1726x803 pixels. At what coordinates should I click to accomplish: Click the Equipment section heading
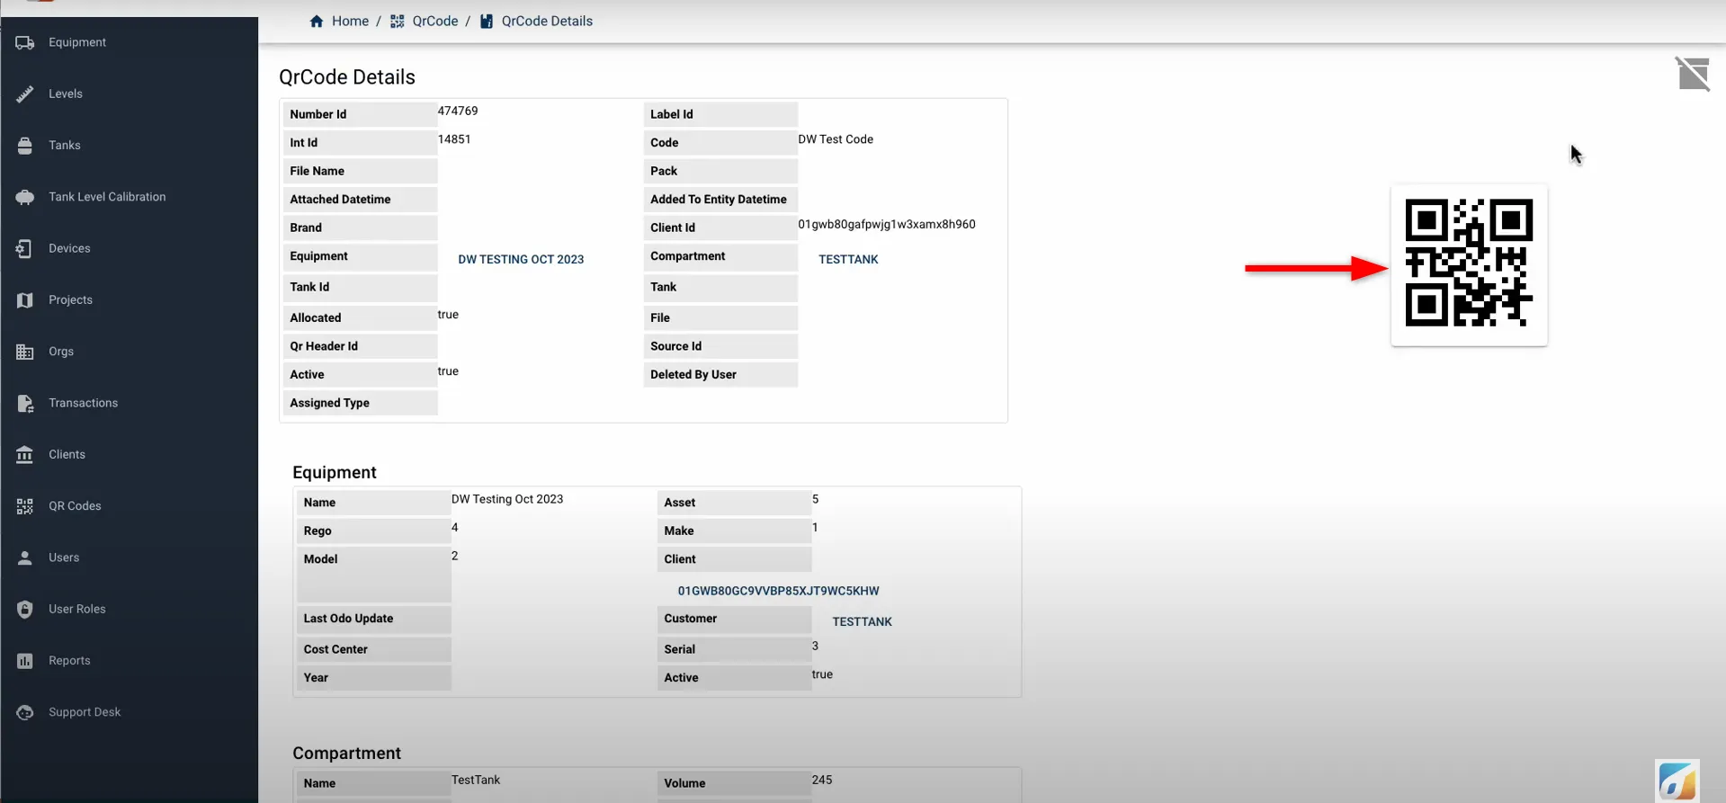[335, 472]
